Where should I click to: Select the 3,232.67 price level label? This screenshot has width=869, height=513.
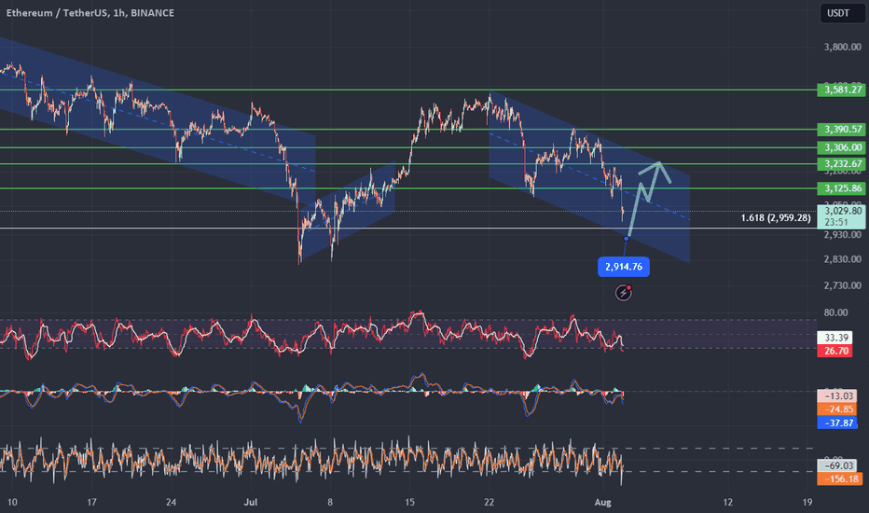pyautogui.click(x=841, y=163)
